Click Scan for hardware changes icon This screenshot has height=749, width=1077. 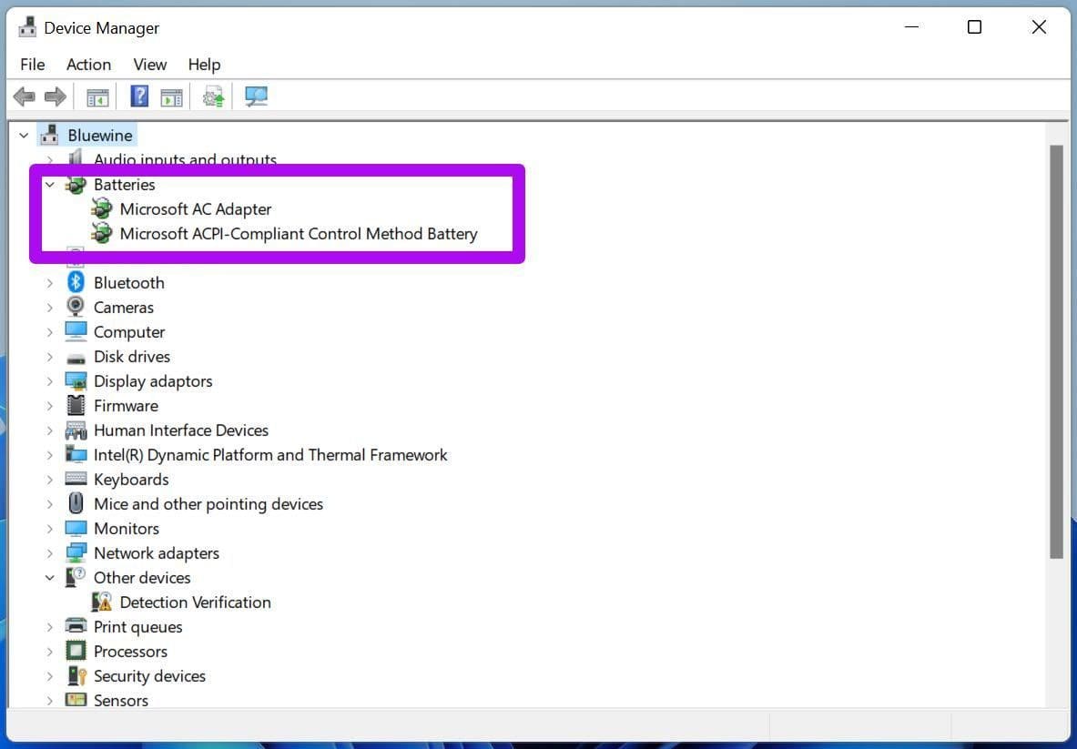click(256, 96)
